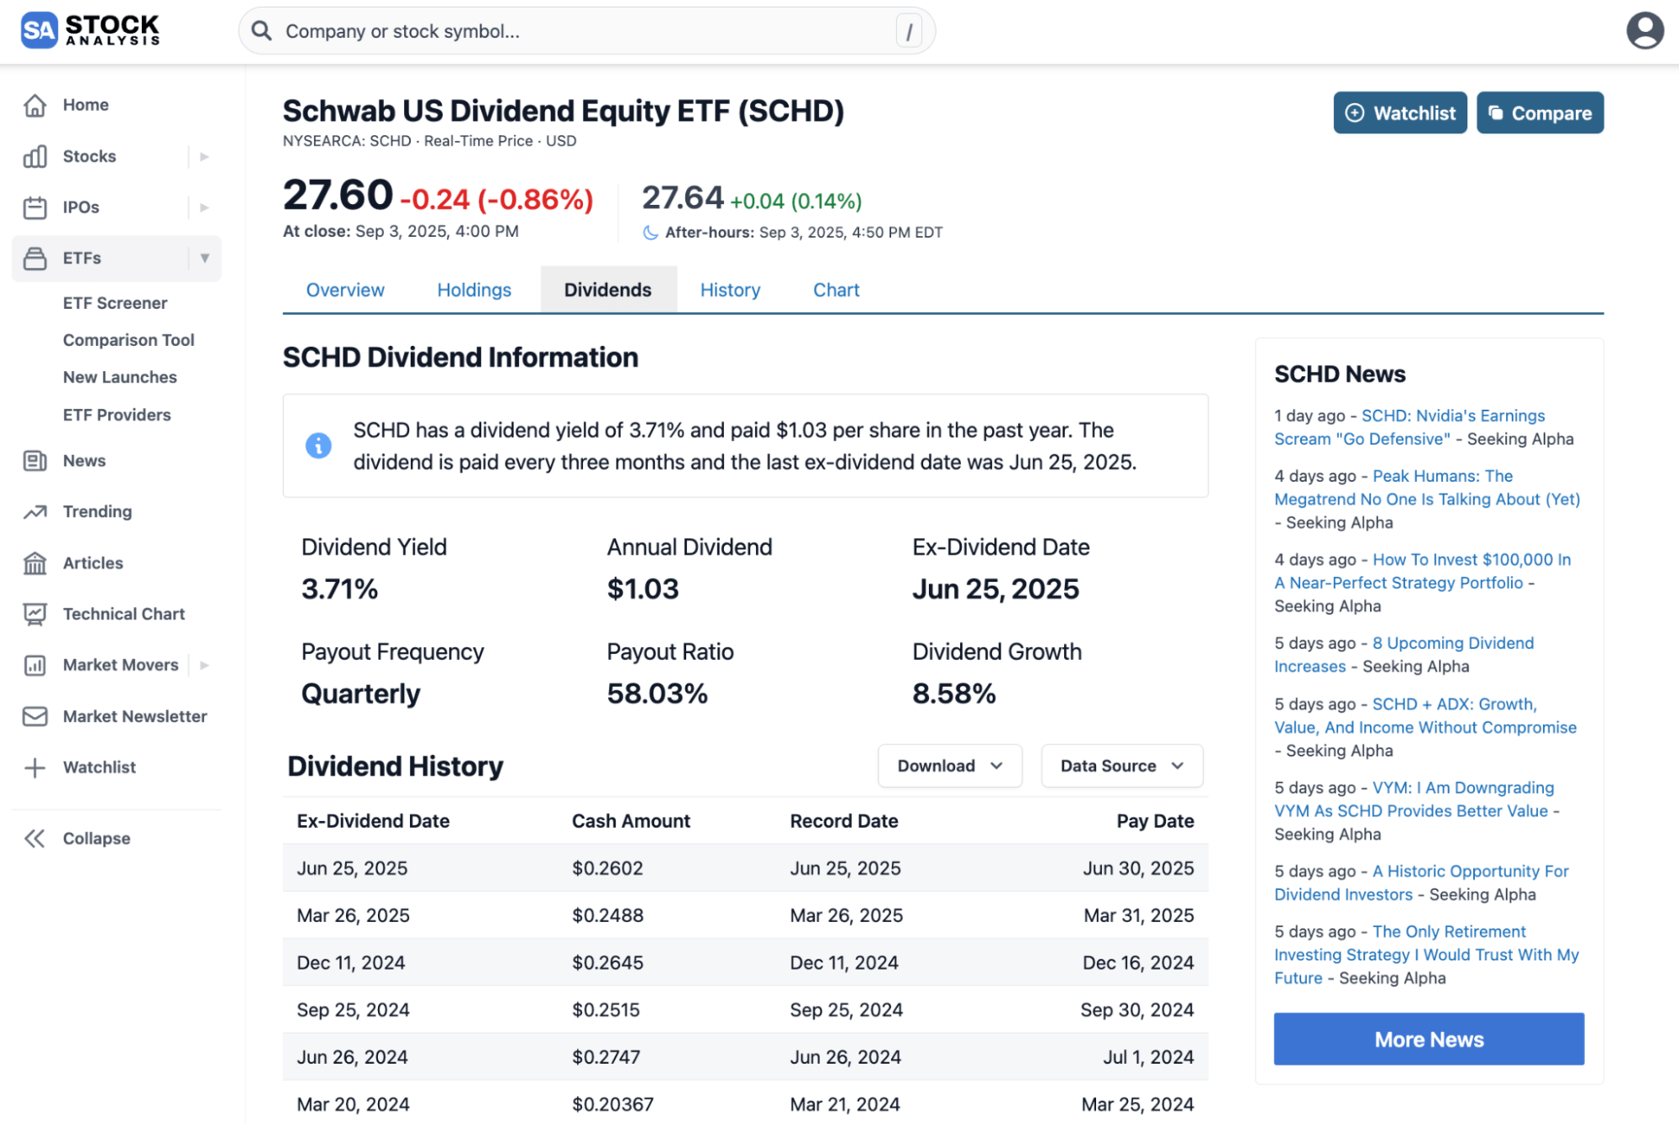Focus the company or stock symbol search box
The image size is (1679, 1125).
point(587,31)
